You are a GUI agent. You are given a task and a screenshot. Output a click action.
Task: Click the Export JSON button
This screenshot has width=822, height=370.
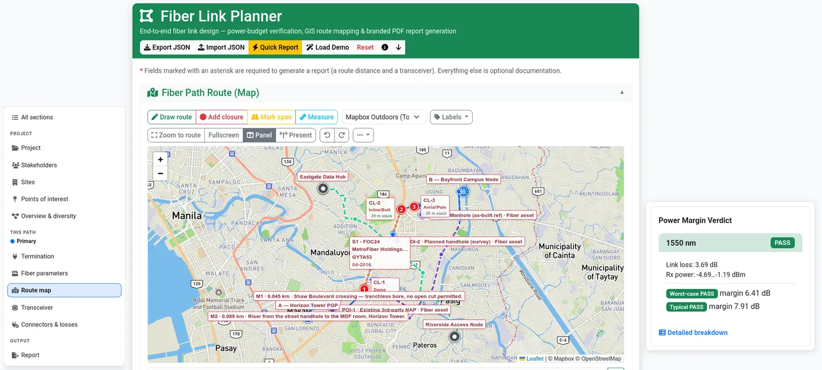(x=167, y=48)
